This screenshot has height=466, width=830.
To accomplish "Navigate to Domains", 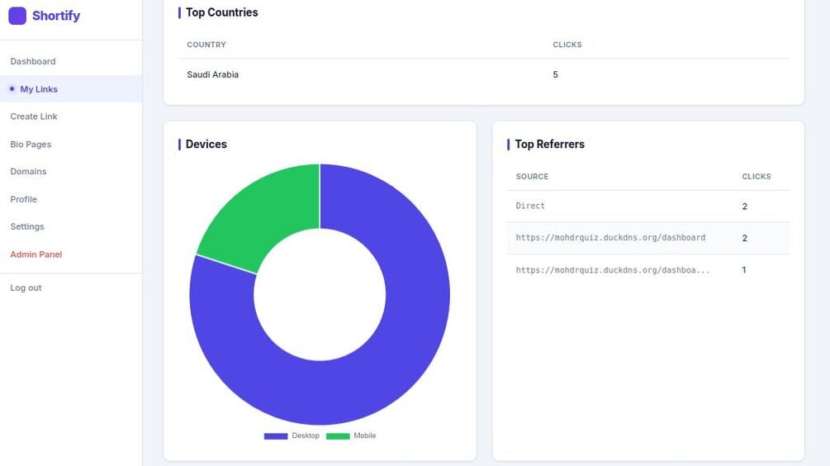I will click(x=29, y=172).
